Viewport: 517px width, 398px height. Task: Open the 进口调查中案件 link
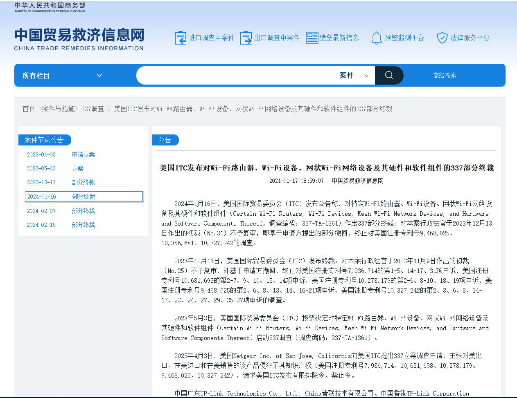pyautogui.click(x=211, y=38)
